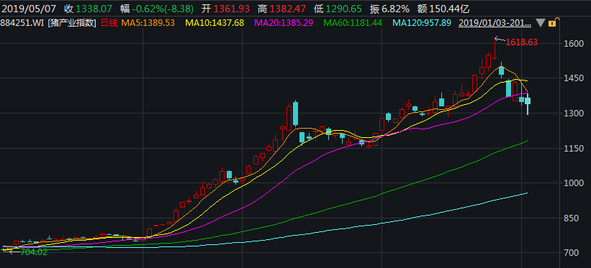Click the low price 1290.65
The image size is (591, 268).
344,9
